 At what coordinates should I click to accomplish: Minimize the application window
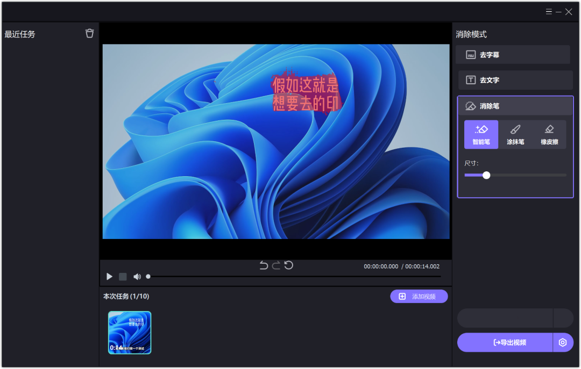558,12
